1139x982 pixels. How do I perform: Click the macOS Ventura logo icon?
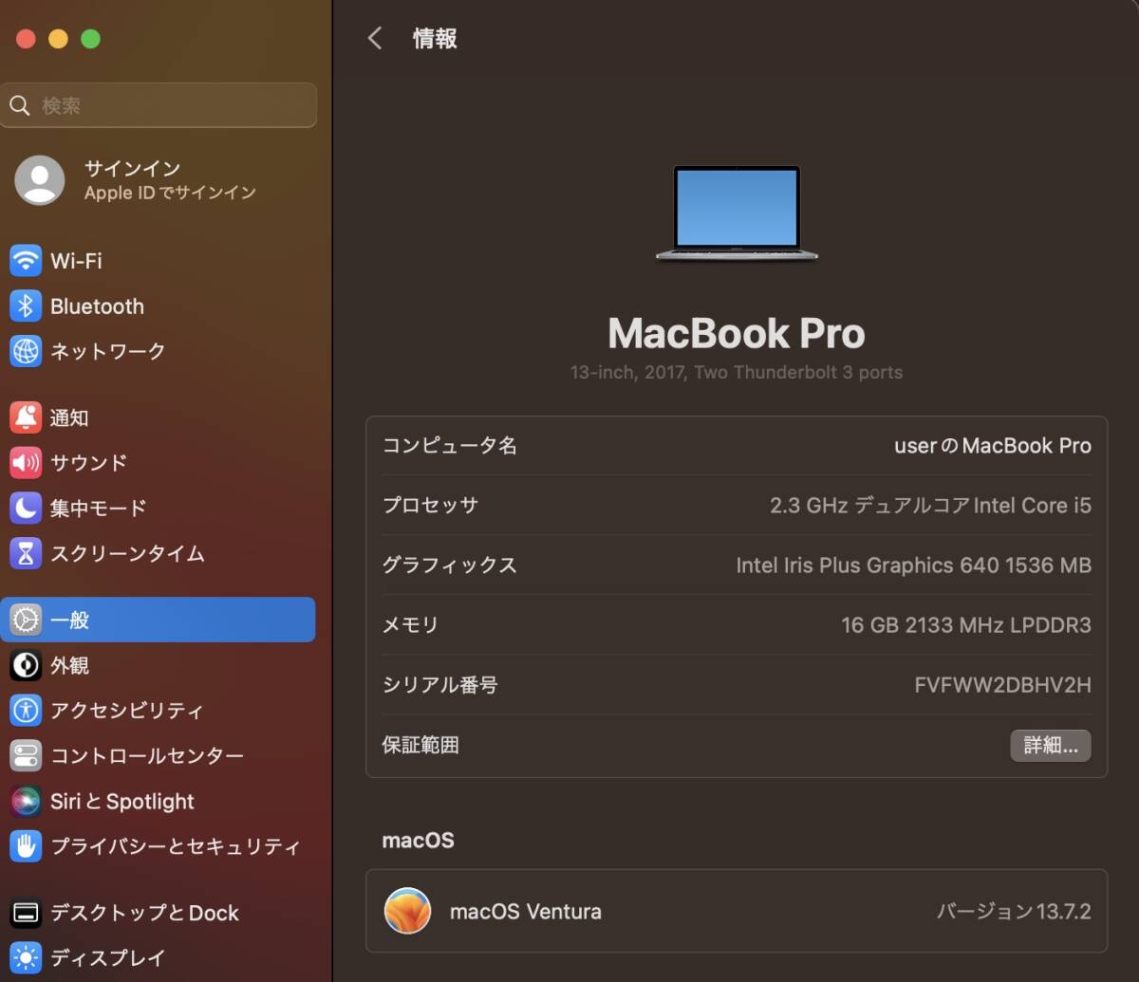(407, 911)
